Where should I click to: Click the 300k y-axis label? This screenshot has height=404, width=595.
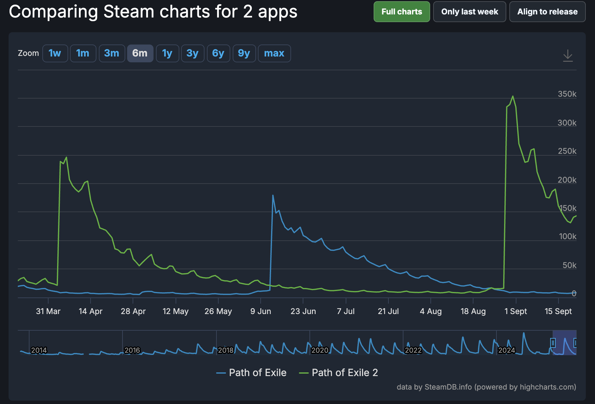pos(567,123)
